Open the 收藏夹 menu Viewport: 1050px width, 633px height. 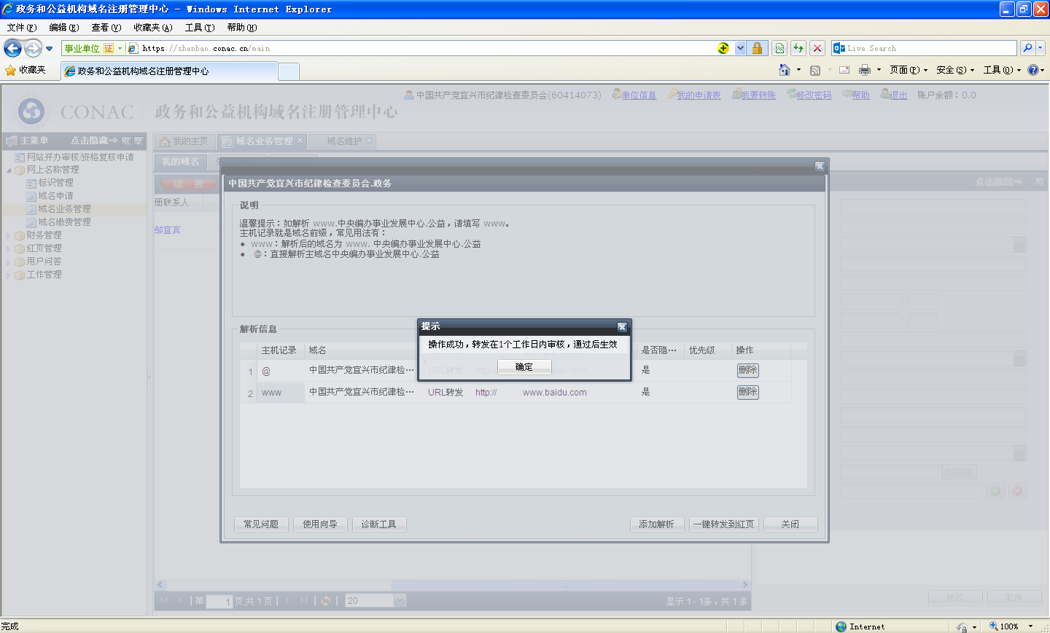click(x=152, y=28)
